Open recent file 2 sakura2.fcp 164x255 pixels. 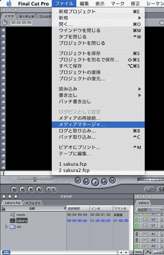pos(98,171)
